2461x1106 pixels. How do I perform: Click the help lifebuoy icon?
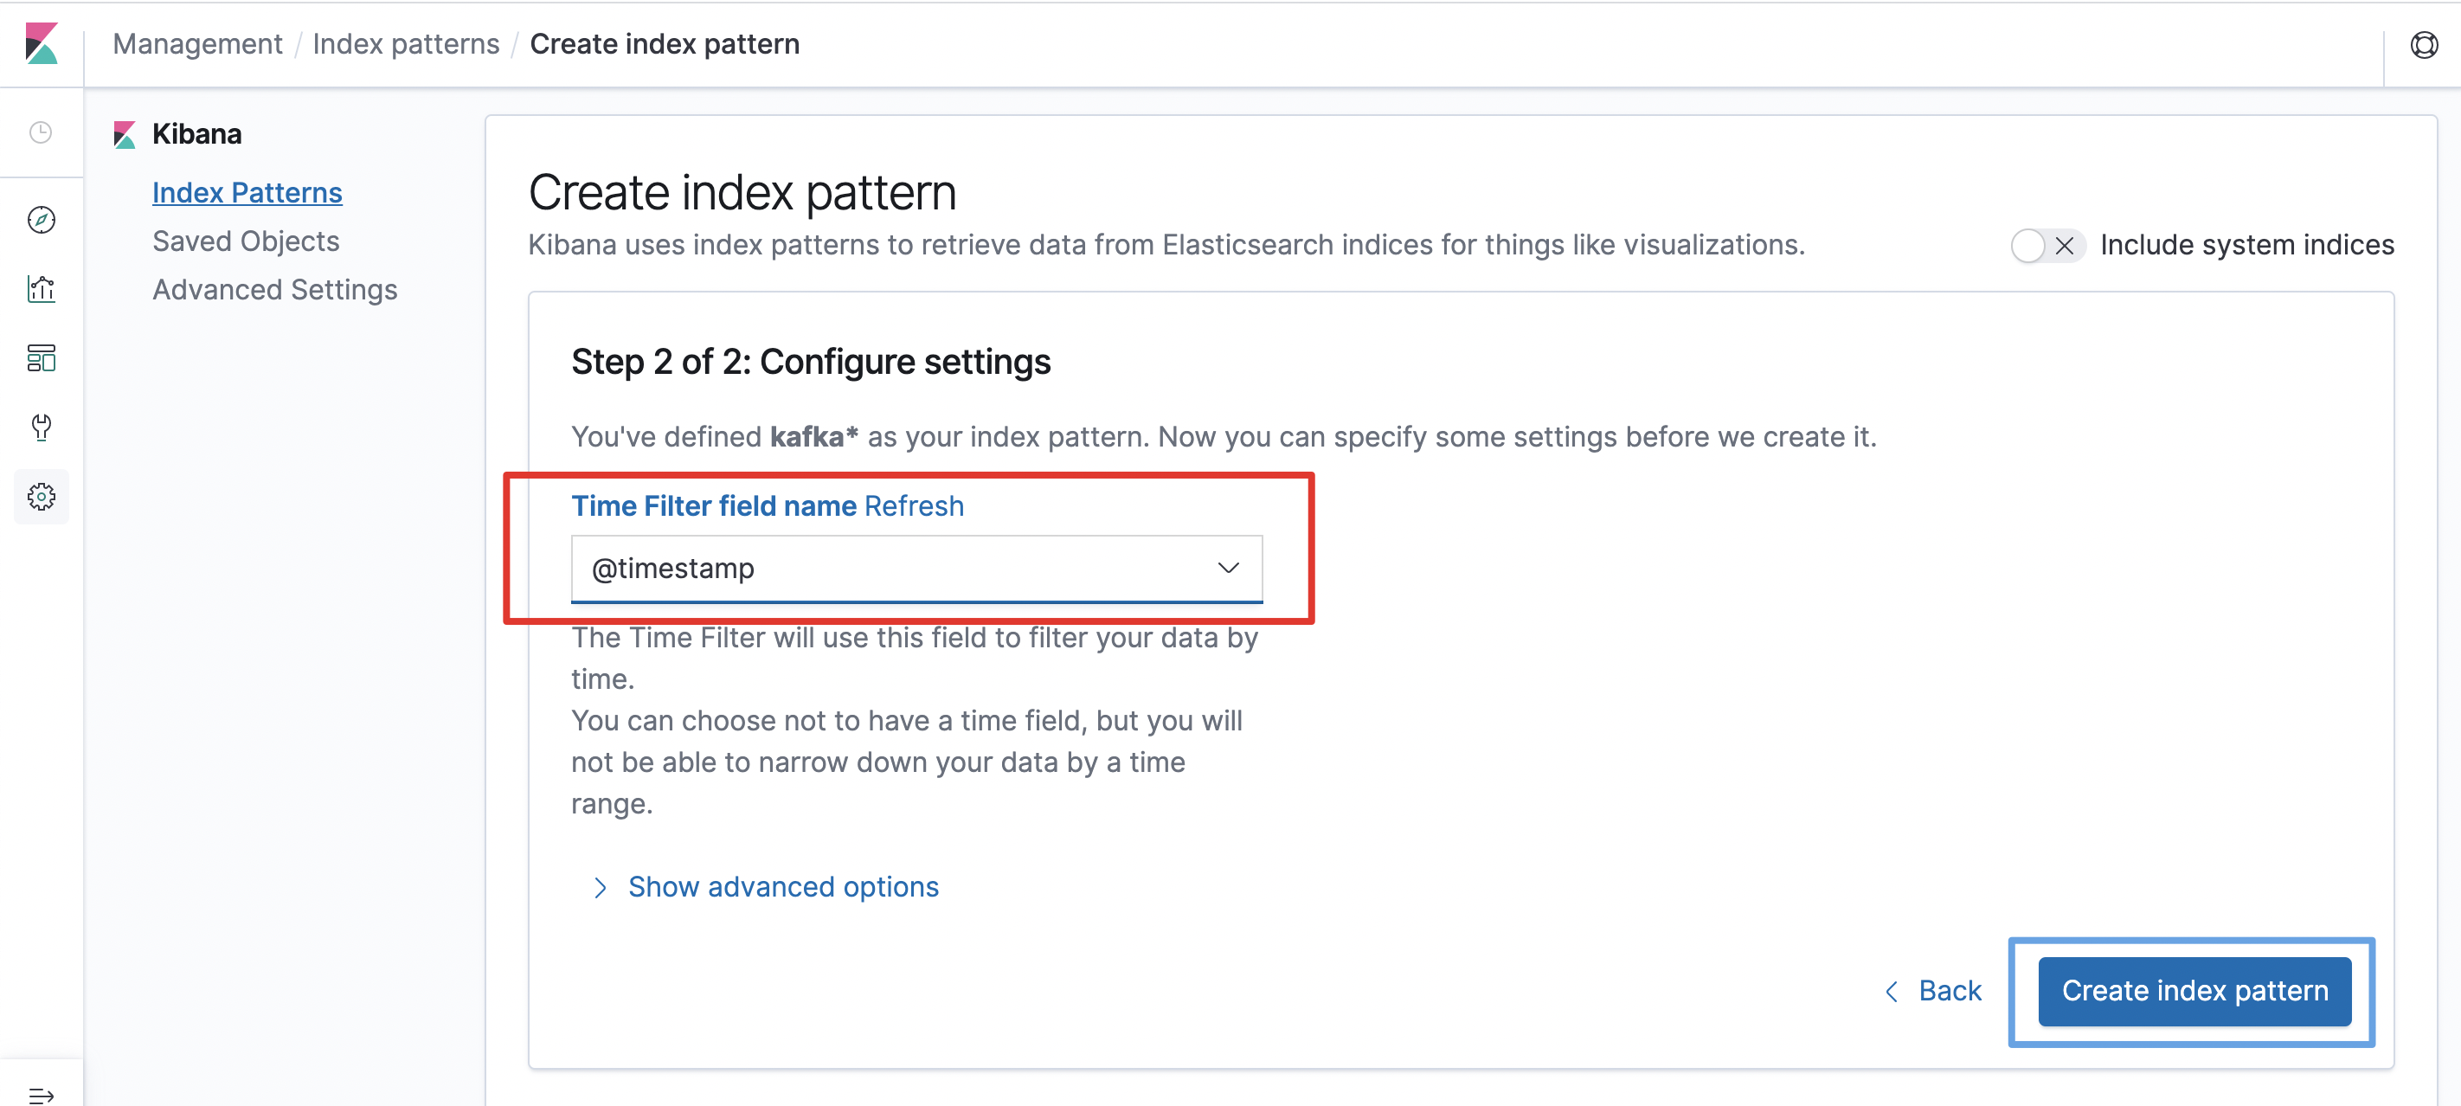point(2424,45)
